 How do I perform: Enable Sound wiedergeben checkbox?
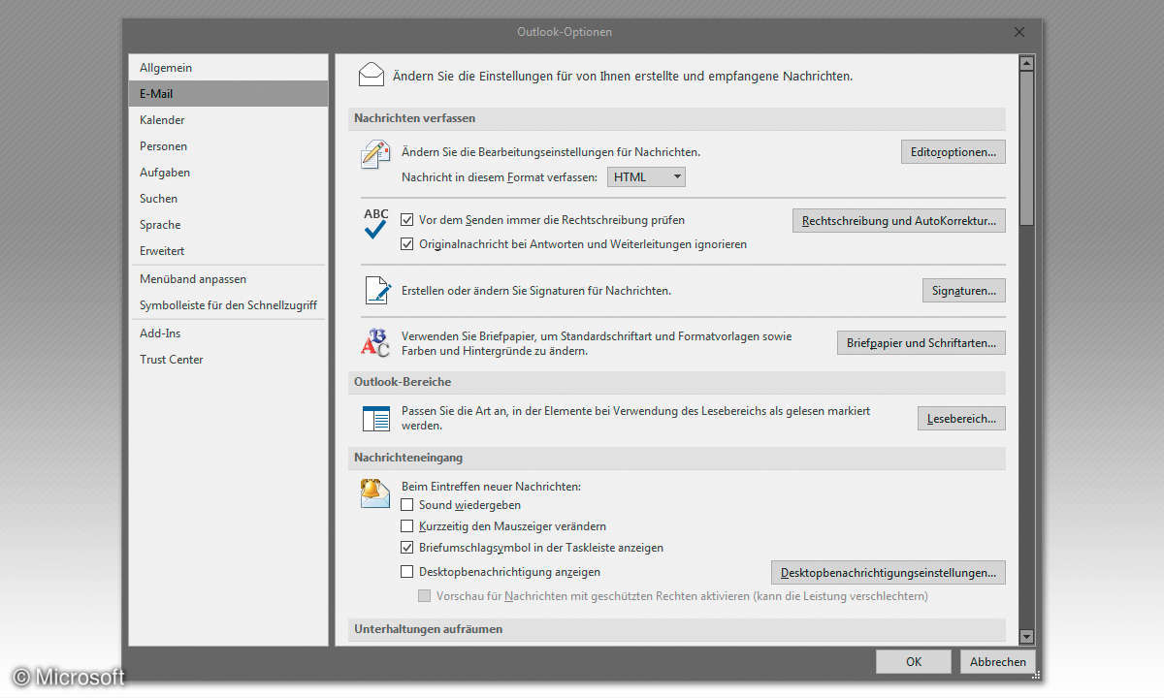(407, 504)
